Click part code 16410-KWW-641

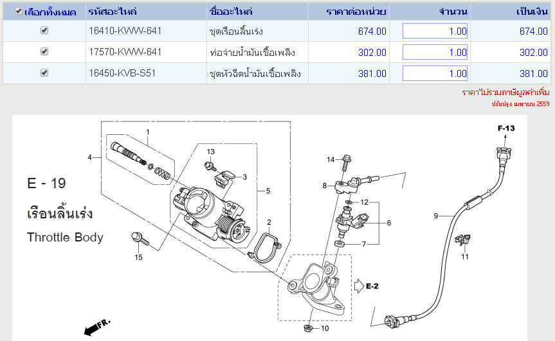[125, 31]
